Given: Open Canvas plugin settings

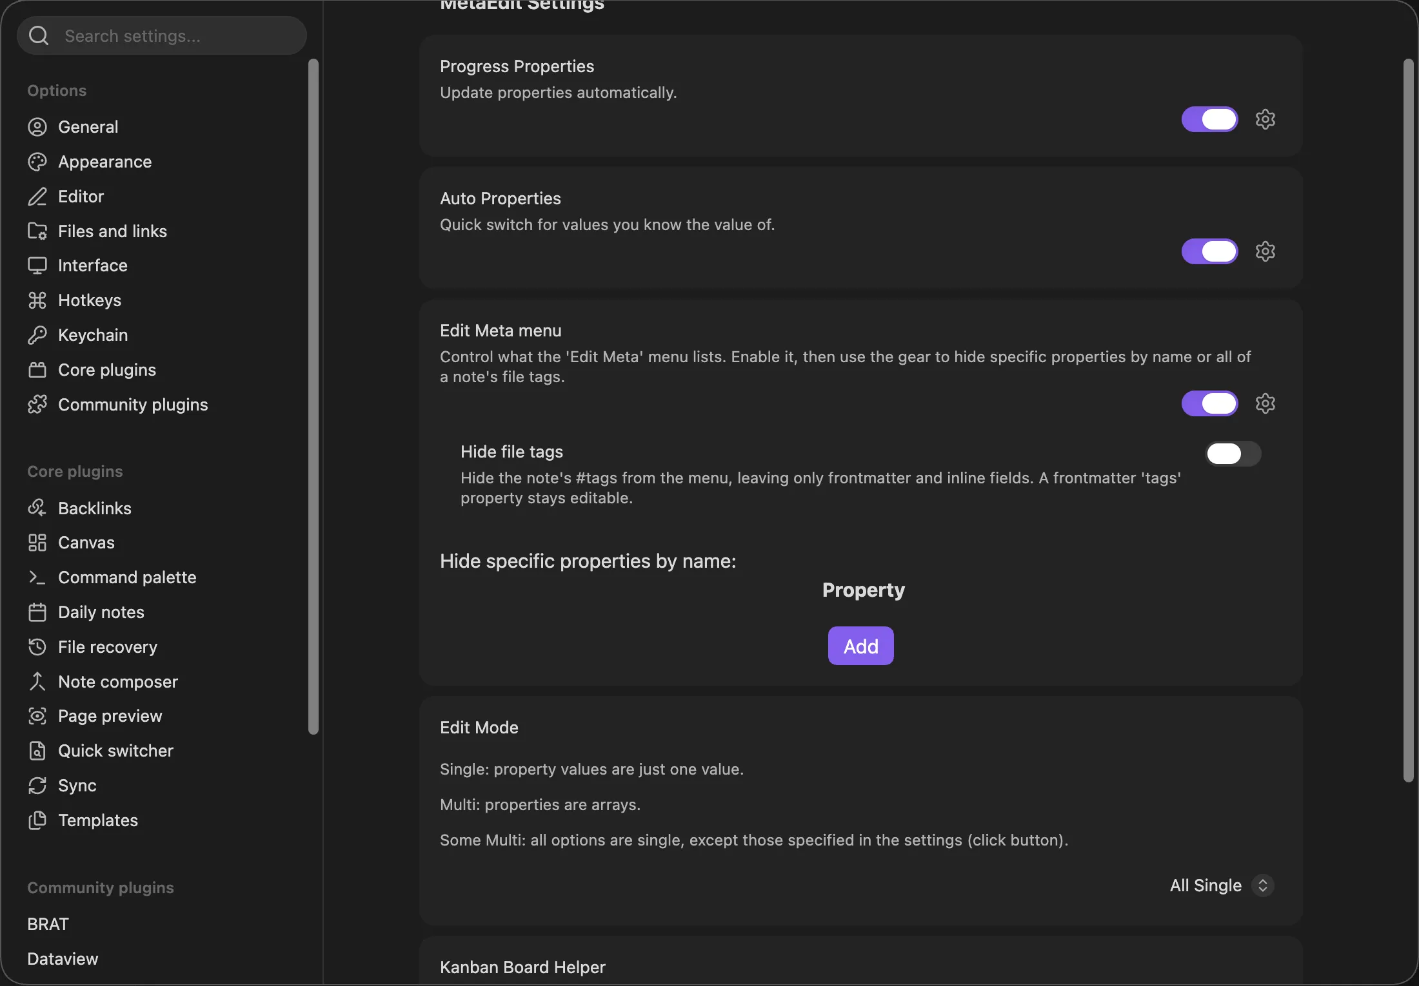Looking at the screenshot, I should 86,543.
